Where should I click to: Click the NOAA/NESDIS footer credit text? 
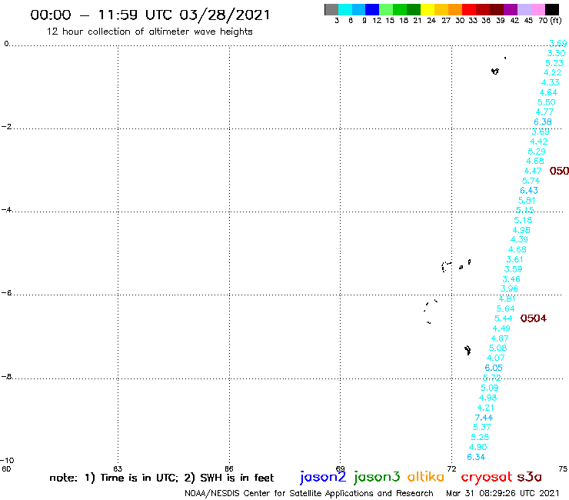(x=309, y=493)
